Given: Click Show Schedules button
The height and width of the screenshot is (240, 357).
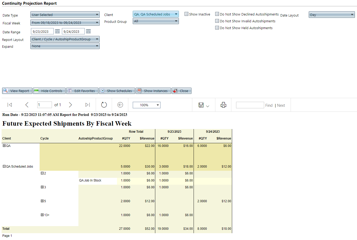Looking at the screenshot, I should pos(117,91).
